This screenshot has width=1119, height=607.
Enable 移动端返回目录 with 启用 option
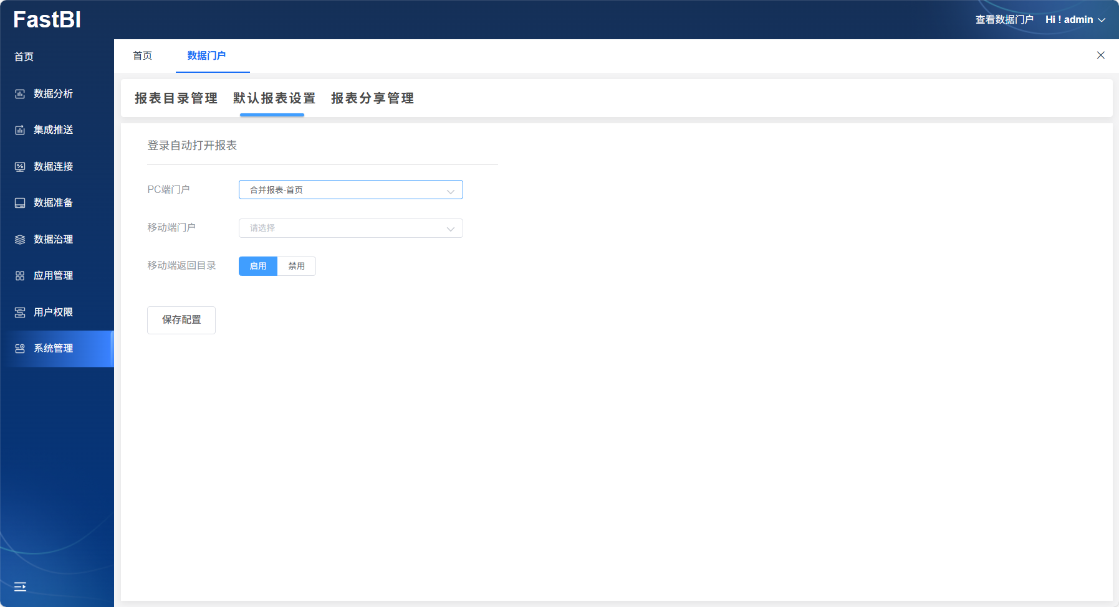point(258,266)
